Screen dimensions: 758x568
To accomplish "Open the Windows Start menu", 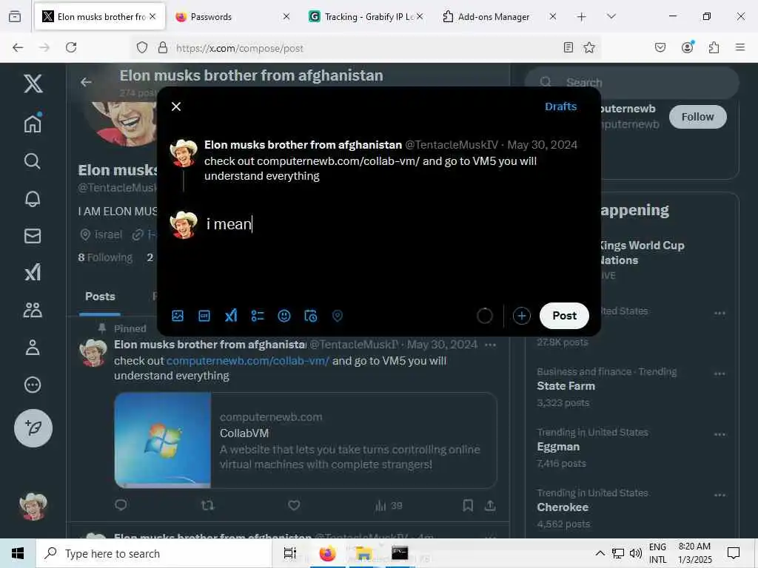I will [x=18, y=553].
